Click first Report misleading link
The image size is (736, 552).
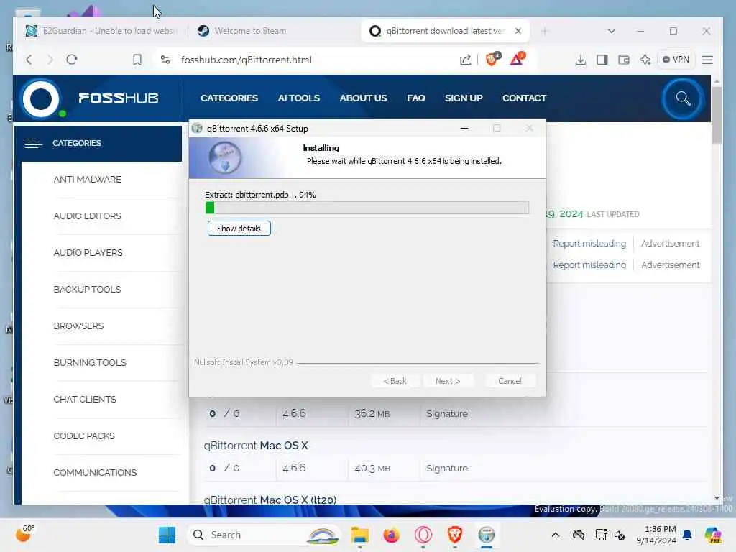pyautogui.click(x=589, y=243)
